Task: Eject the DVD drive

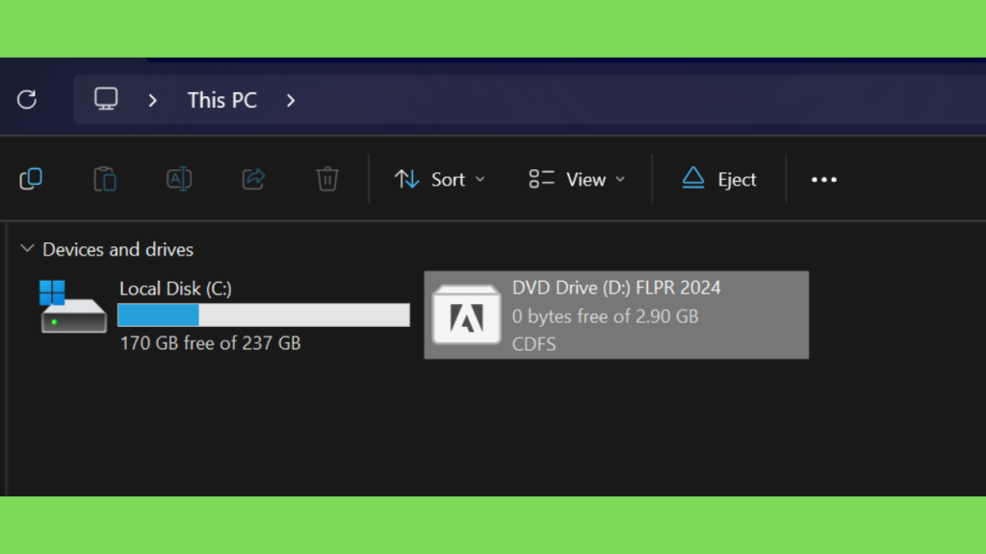Action: pyautogui.click(x=718, y=180)
